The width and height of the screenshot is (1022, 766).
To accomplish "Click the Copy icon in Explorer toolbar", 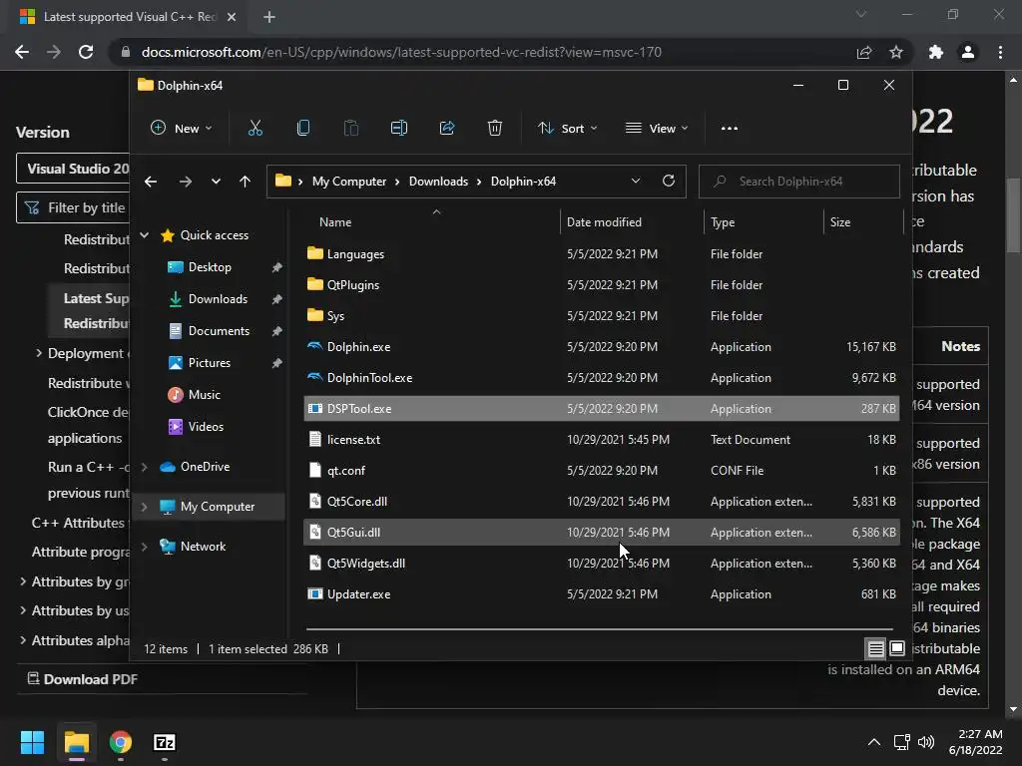I will [303, 129].
